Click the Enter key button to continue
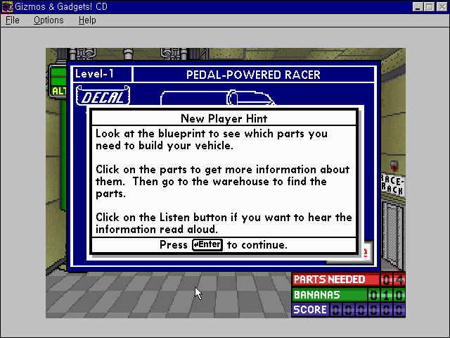Image resolution: width=450 pixels, height=338 pixels. pos(207,245)
